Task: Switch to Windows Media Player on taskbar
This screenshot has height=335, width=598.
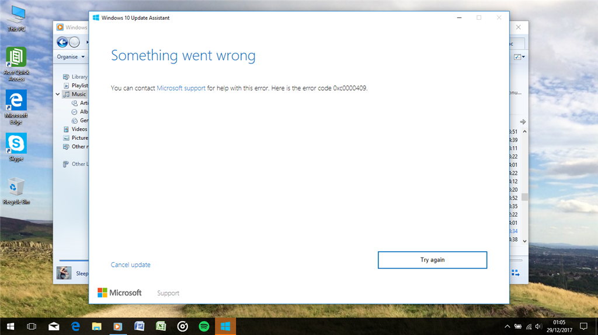Action: [118, 326]
